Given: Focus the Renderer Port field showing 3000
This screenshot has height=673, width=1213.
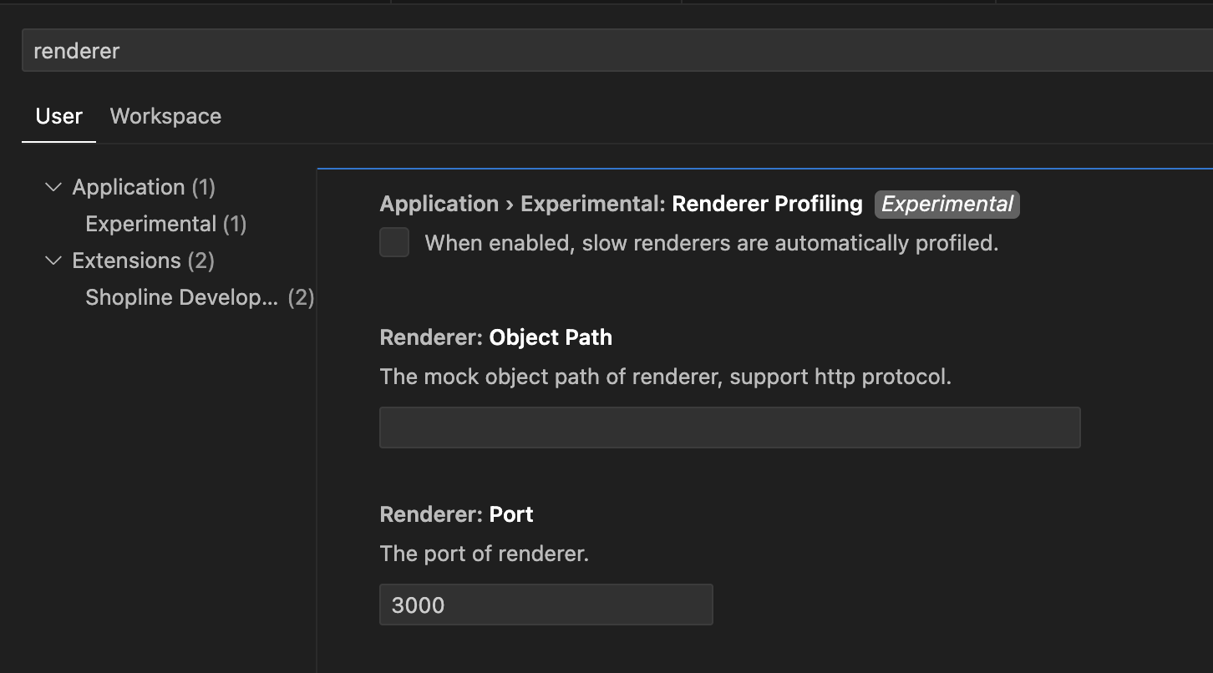Looking at the screenshot, I should (x=546, y=605).
